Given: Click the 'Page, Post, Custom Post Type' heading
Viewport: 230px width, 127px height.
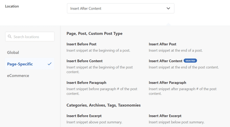Looking at the screenshot, I should tap(94, 34).
